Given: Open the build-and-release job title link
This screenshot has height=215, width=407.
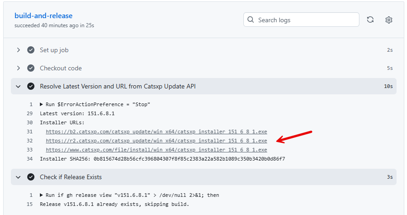Looking at the screenshot, I should (x=44, y=16).
